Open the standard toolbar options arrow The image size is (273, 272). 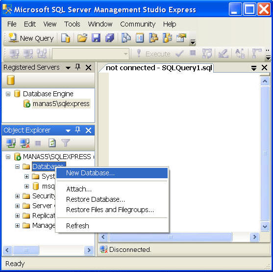193,42
